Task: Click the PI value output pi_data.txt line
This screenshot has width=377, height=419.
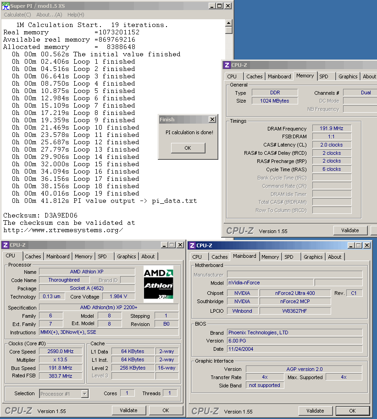Action: pos(105,201)
